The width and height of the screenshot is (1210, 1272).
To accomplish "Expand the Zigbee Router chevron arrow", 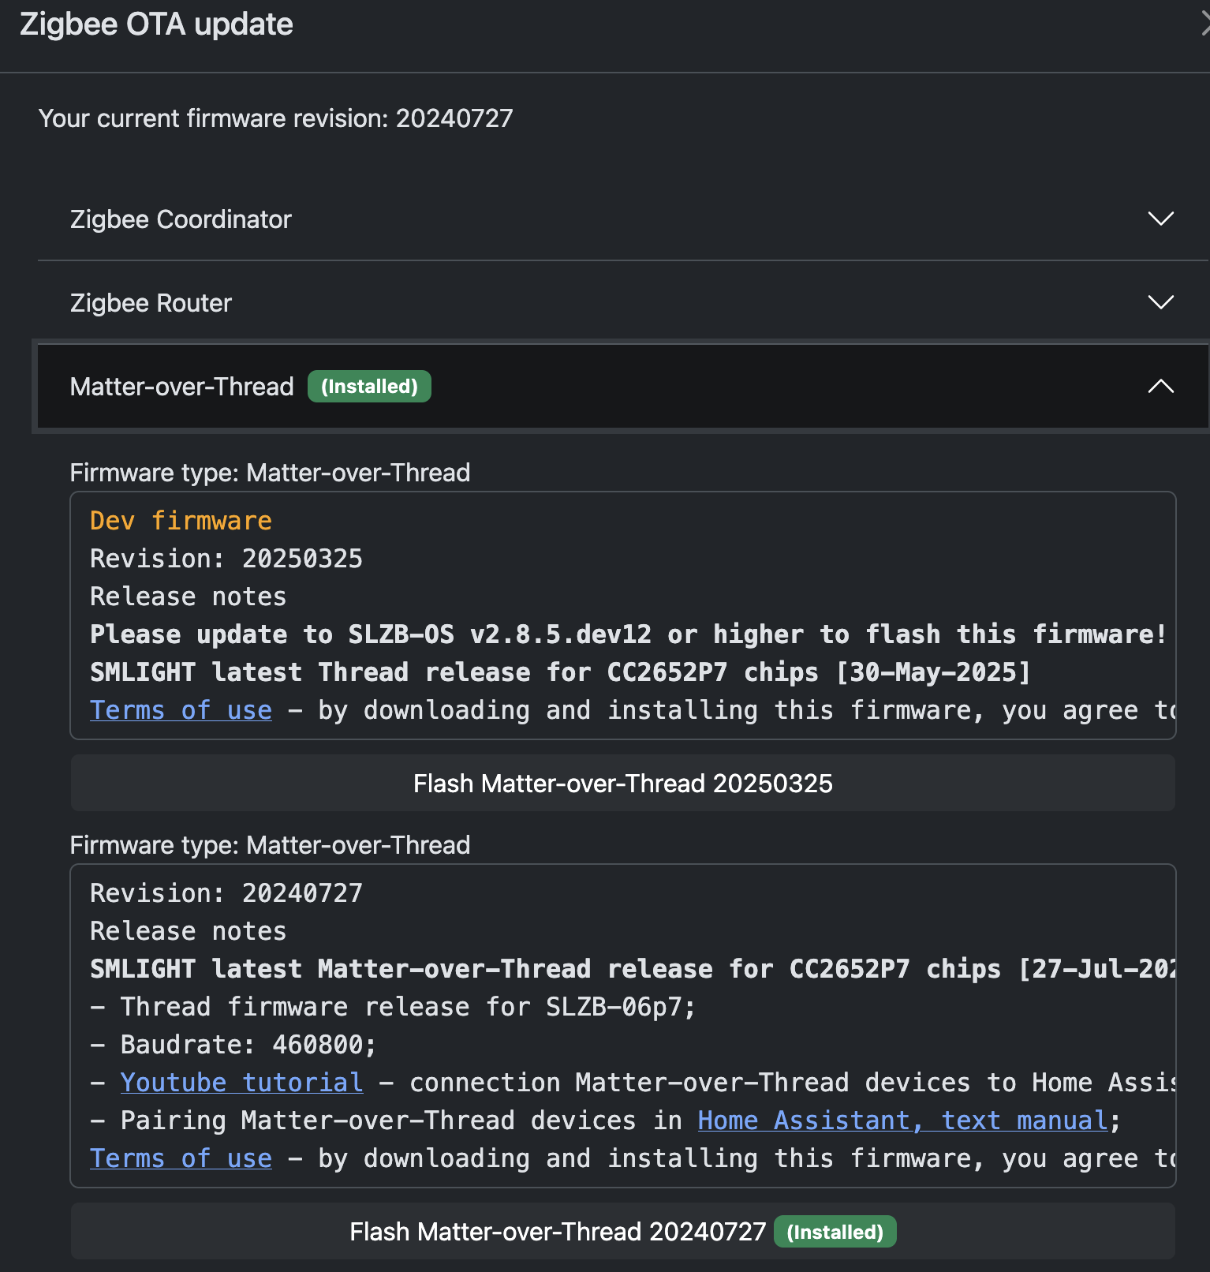I will (1160, 302).
